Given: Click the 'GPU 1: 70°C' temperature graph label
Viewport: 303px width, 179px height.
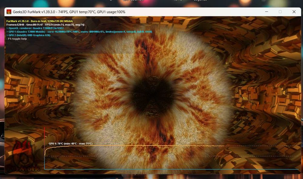Looking at the screenshot, I should click(x=71, y=144).
